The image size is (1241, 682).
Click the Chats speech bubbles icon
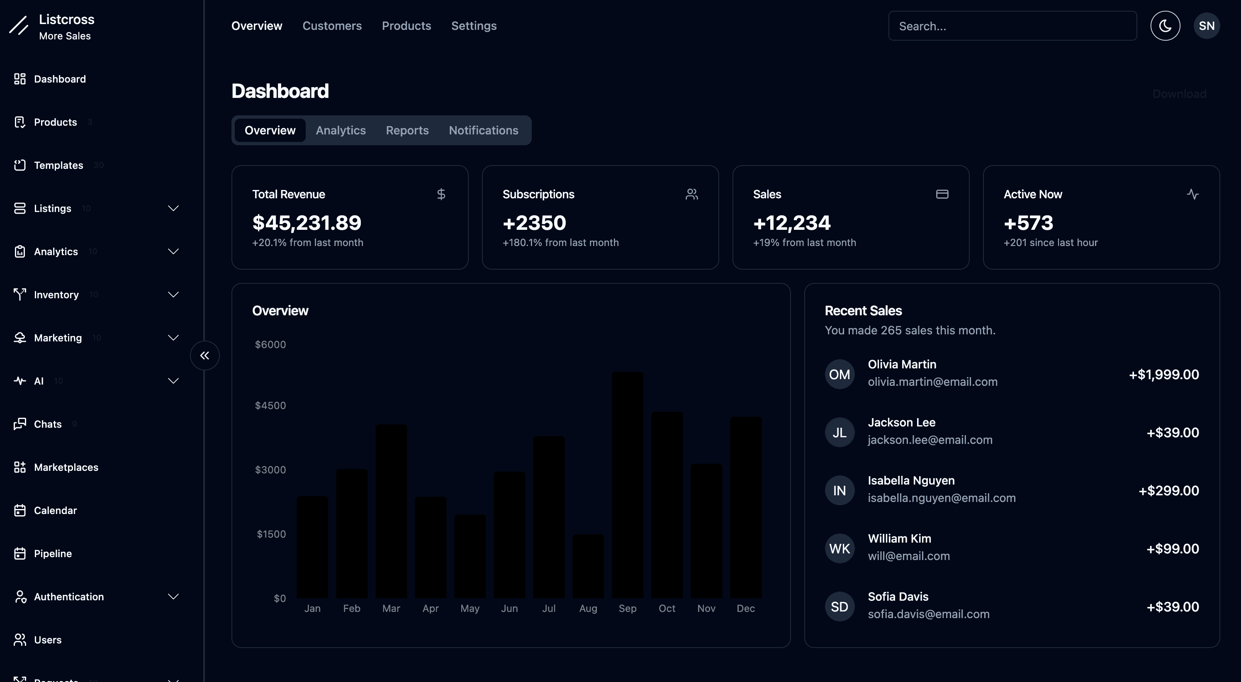click(20, 424)
